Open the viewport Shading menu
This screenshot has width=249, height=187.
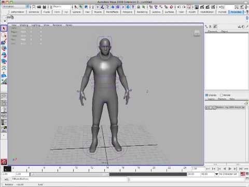24,25
